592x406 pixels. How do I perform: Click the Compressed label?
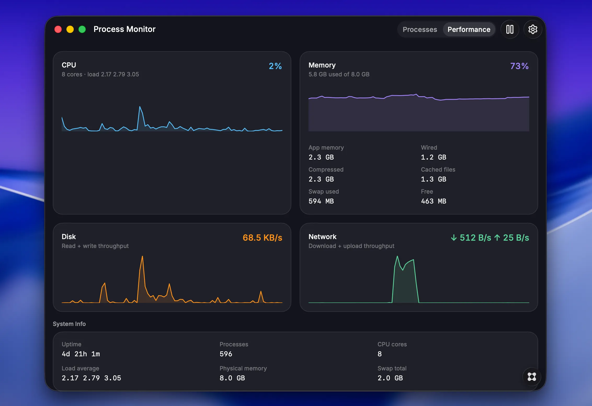(x=326, y=170)
